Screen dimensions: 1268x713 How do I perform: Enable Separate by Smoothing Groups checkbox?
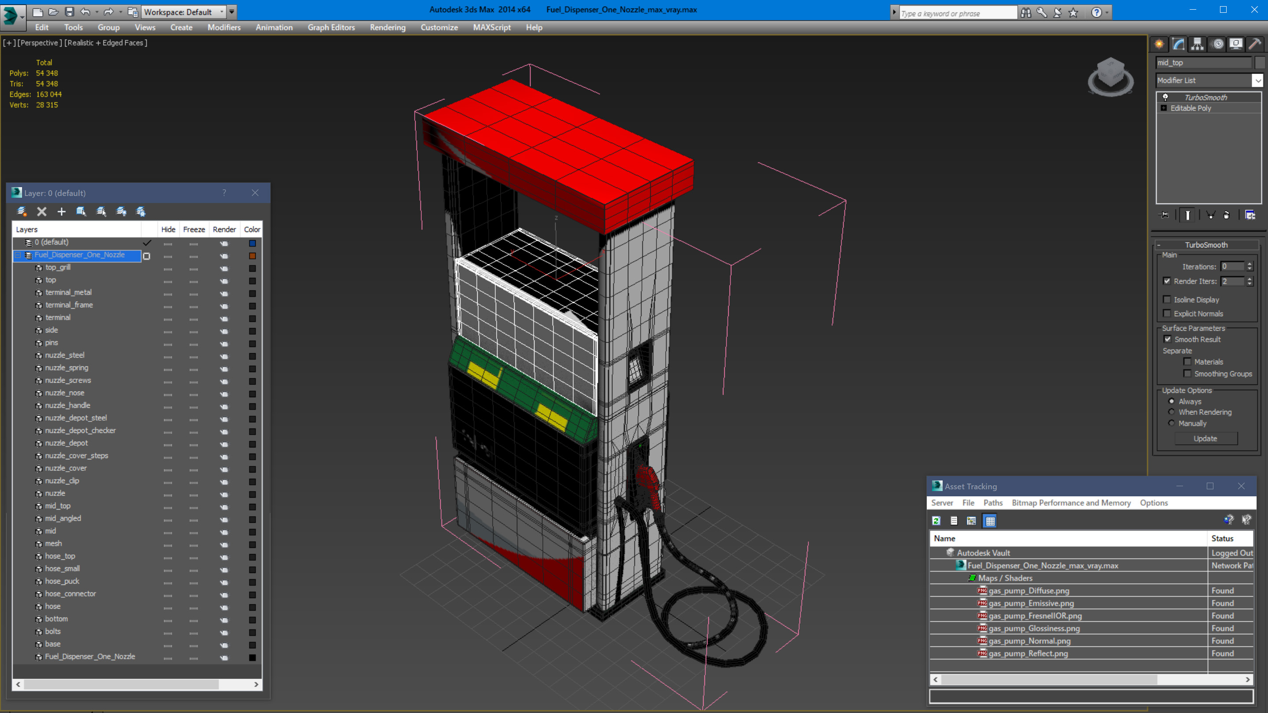pos(1187,373)
